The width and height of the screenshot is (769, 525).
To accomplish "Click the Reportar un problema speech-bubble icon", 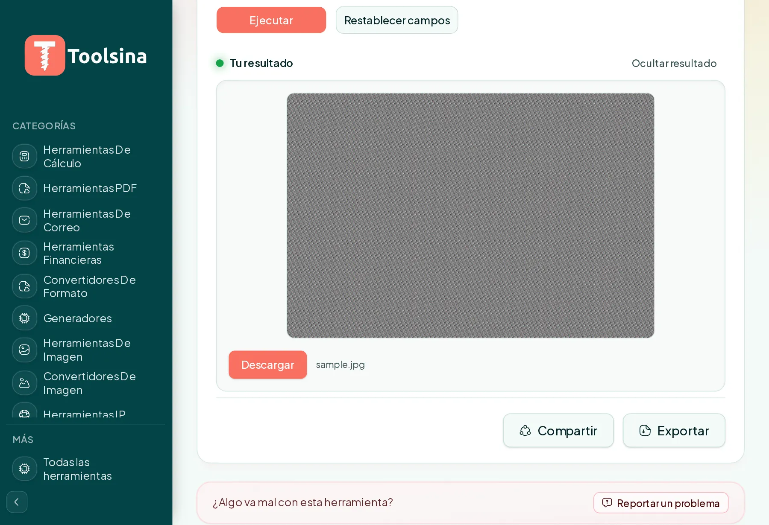I will (607, 503).
